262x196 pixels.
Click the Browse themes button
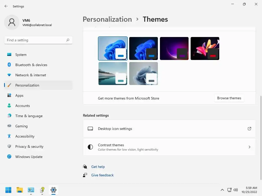click(x=229, y=98)
